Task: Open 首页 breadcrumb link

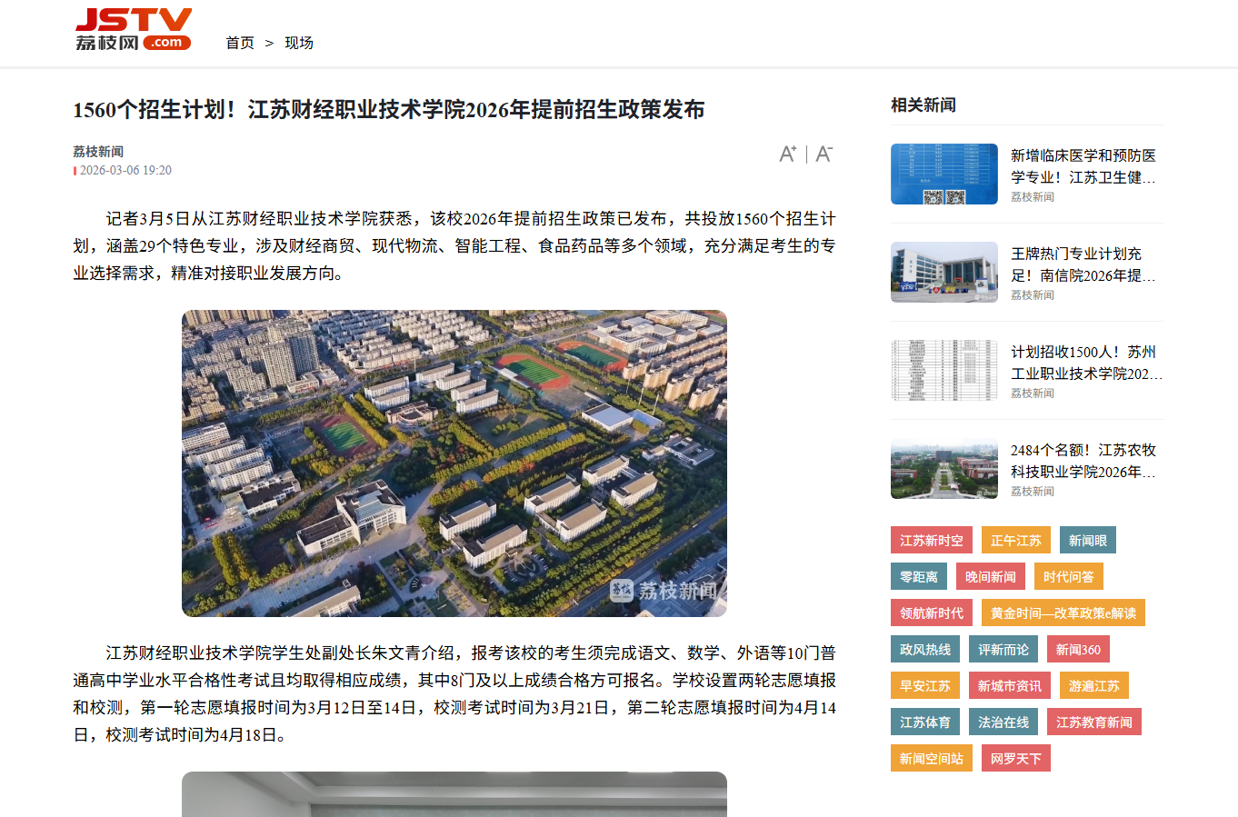Action: click(240, 43)
